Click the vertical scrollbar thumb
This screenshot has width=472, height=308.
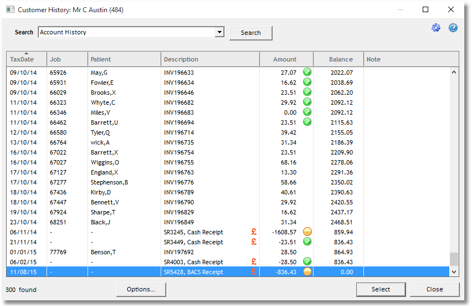tap(454, 259)
